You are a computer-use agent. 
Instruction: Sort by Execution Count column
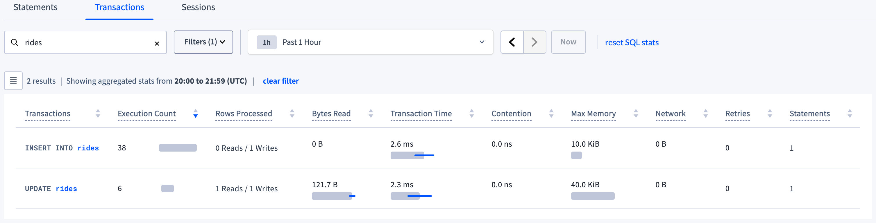pos(195,114)
